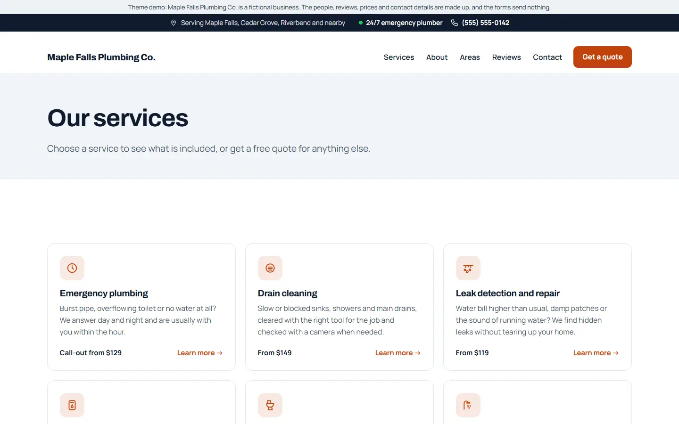Click the Leak detection and repair heading

(508, 294)
